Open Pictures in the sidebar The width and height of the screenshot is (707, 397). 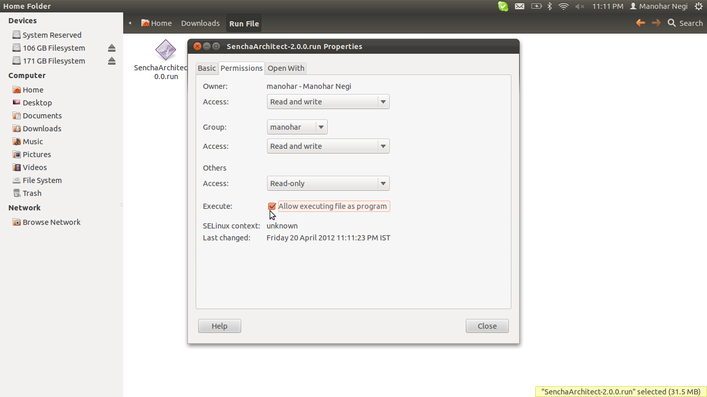pyautogui.click(x=32, y=155)
